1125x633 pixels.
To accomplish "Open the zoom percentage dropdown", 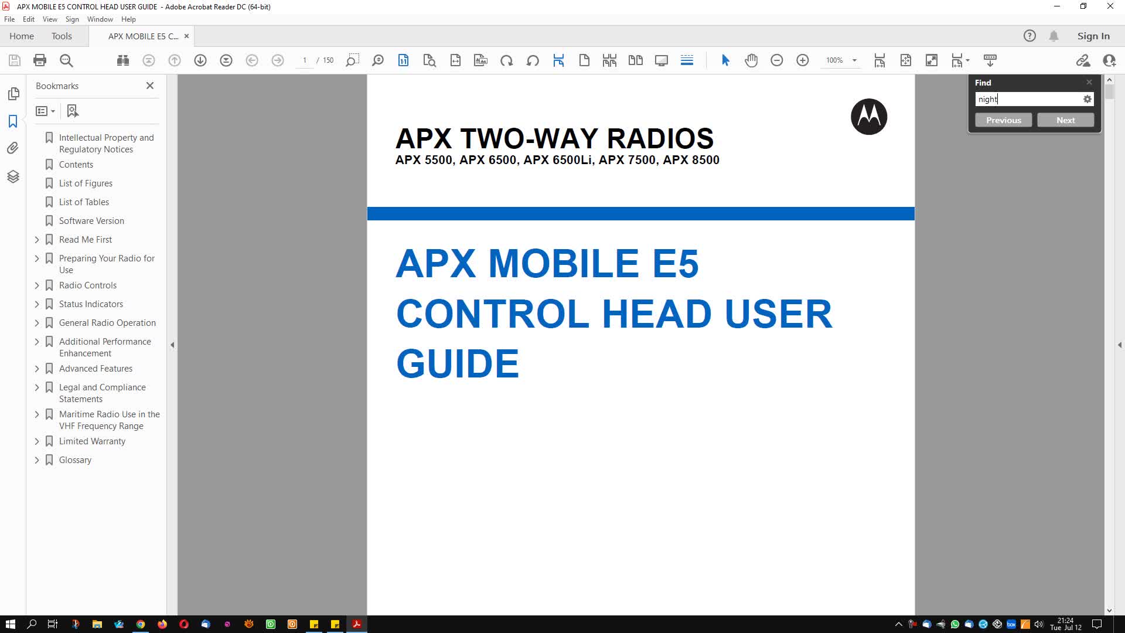I will tap(854, 60).
